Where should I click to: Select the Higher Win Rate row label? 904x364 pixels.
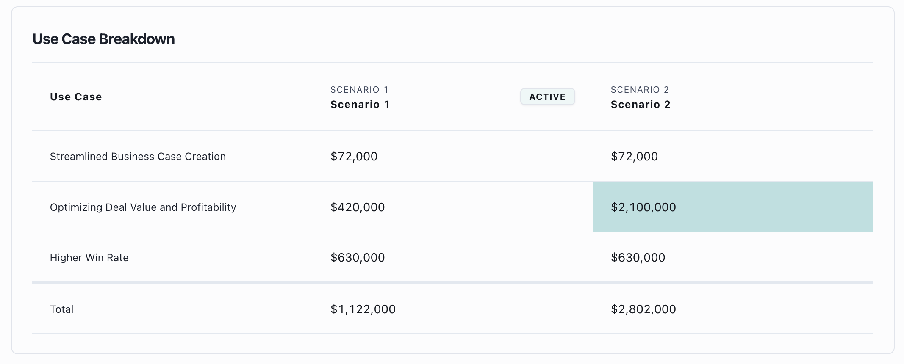coord(89,258)
